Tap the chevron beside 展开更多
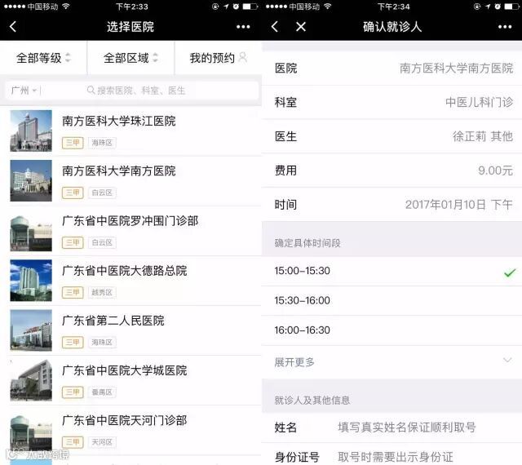The width and height of the screenshot is (522, 465). 507,361
